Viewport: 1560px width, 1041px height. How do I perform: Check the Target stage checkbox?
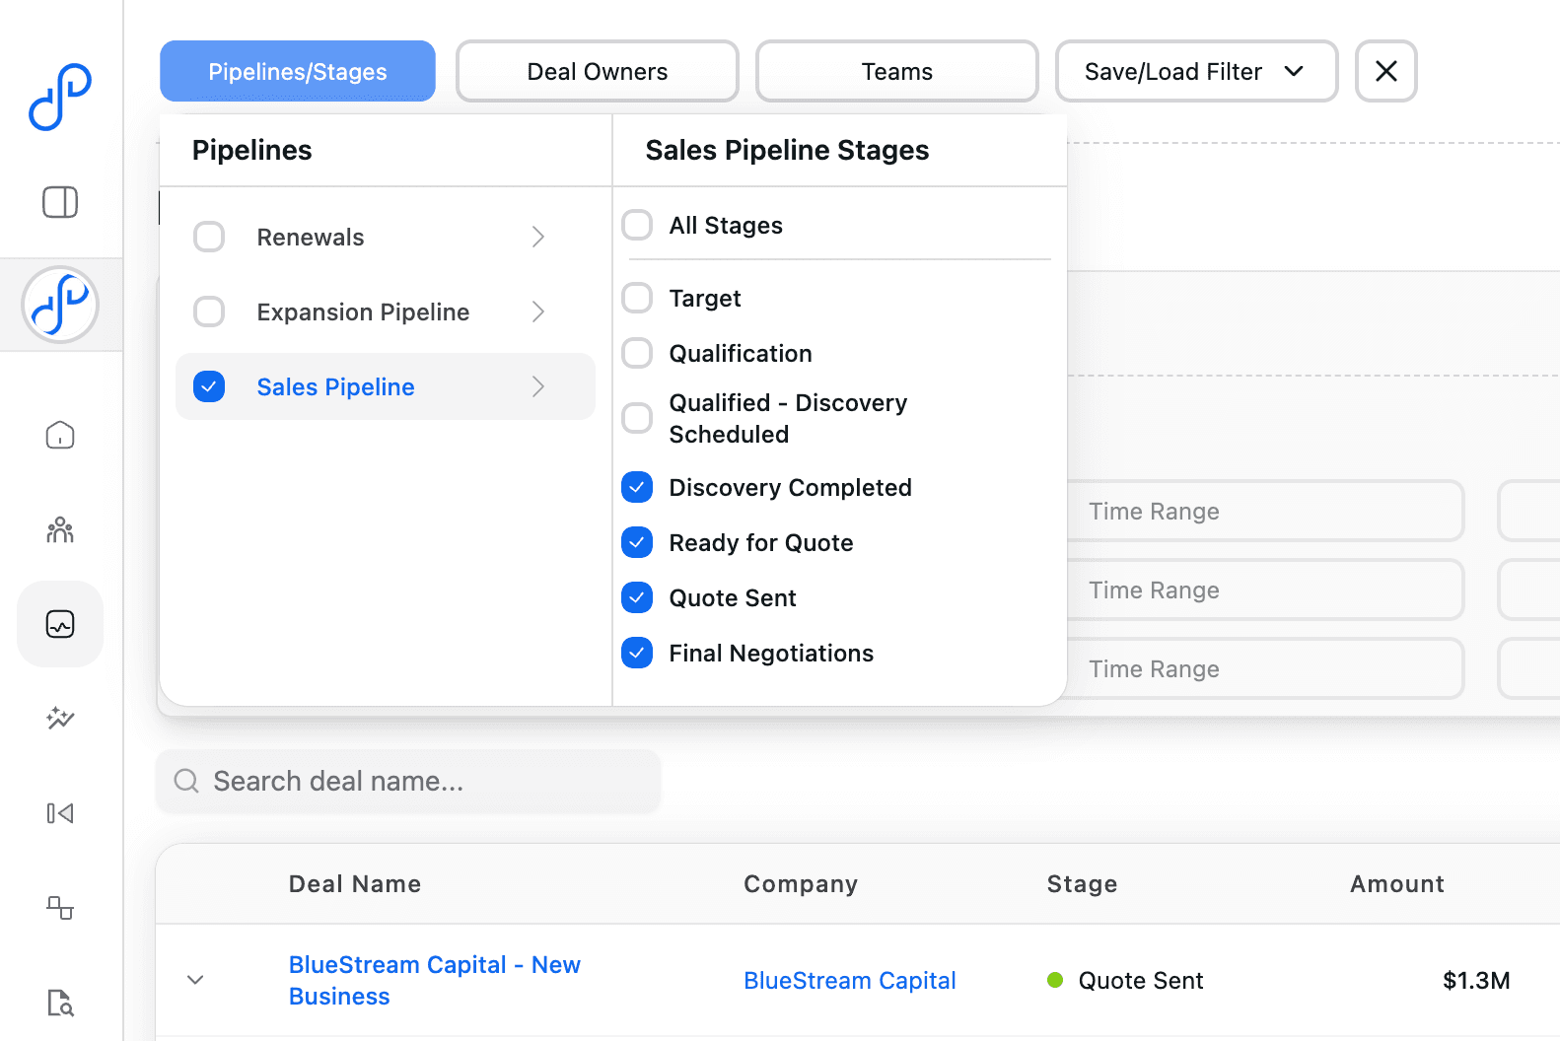tap(637, 298)
